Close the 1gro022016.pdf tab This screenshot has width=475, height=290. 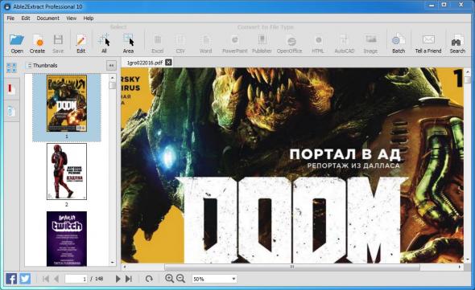(x=168, y=63)
